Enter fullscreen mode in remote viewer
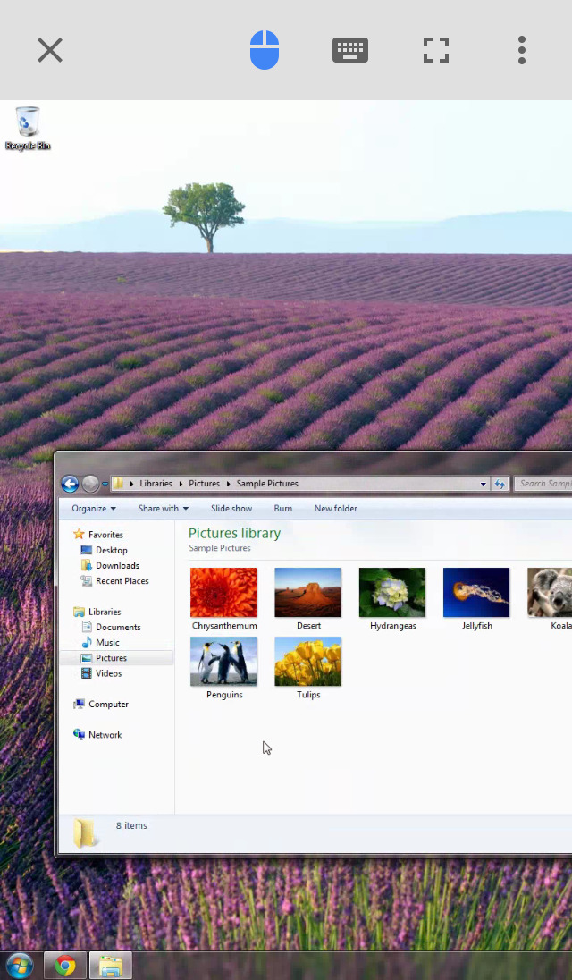The image size is (572, 980). point(436,50)
